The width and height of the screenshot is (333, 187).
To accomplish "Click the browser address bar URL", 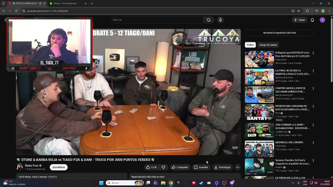I will 47,11.
